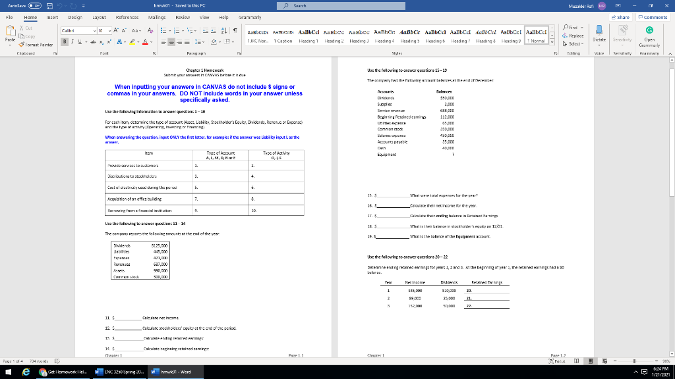The height and width of the screenshot is (379, 675).
Task: Toggle Italic formatting button
Action: (x=73, y=41)
